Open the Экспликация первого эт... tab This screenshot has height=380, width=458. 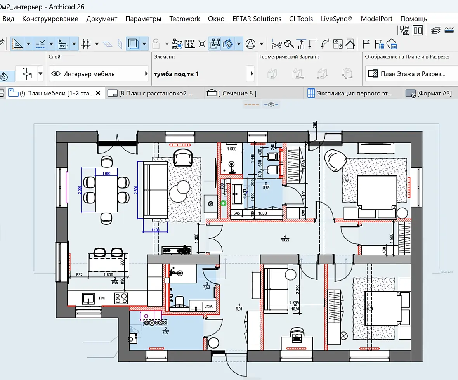coord(350,93)
